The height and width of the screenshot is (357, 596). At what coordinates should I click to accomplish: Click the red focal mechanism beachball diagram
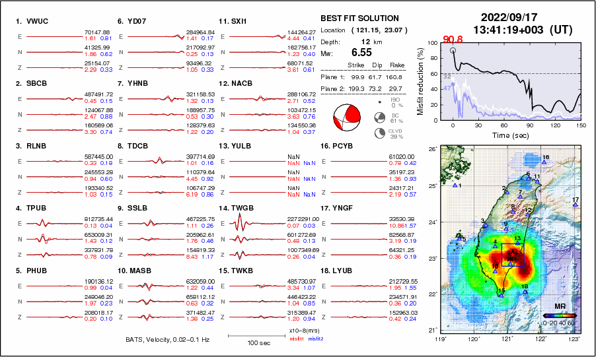pos(347,116)
